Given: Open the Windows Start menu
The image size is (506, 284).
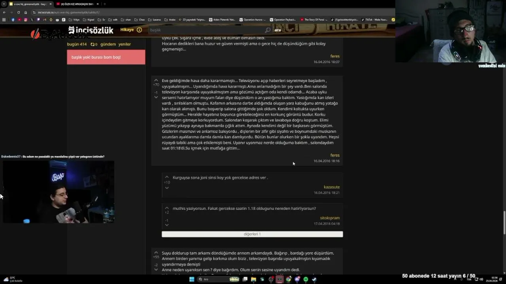Looking at the screenshot, I should pos(192,279).
